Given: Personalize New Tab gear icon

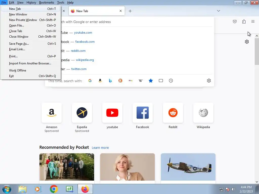Looking at the screenshot, I should click(247, 42).
